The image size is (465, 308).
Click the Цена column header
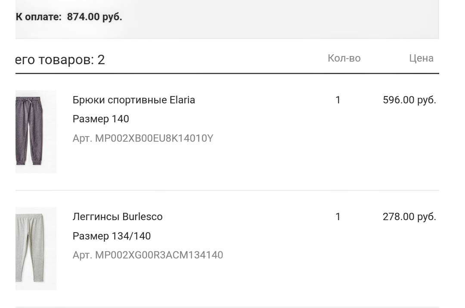click(421, 58)
